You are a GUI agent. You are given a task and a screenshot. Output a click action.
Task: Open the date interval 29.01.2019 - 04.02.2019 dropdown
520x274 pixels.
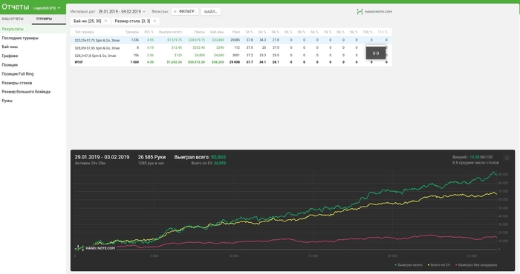121,12
